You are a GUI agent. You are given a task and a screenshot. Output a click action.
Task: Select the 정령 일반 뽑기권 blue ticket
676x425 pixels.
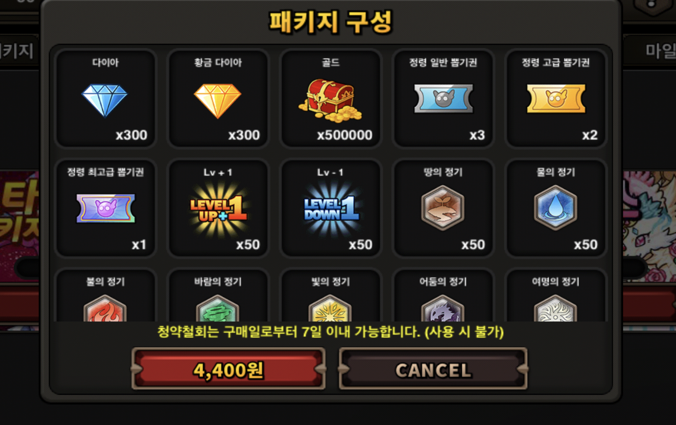(x=443, y=99)
